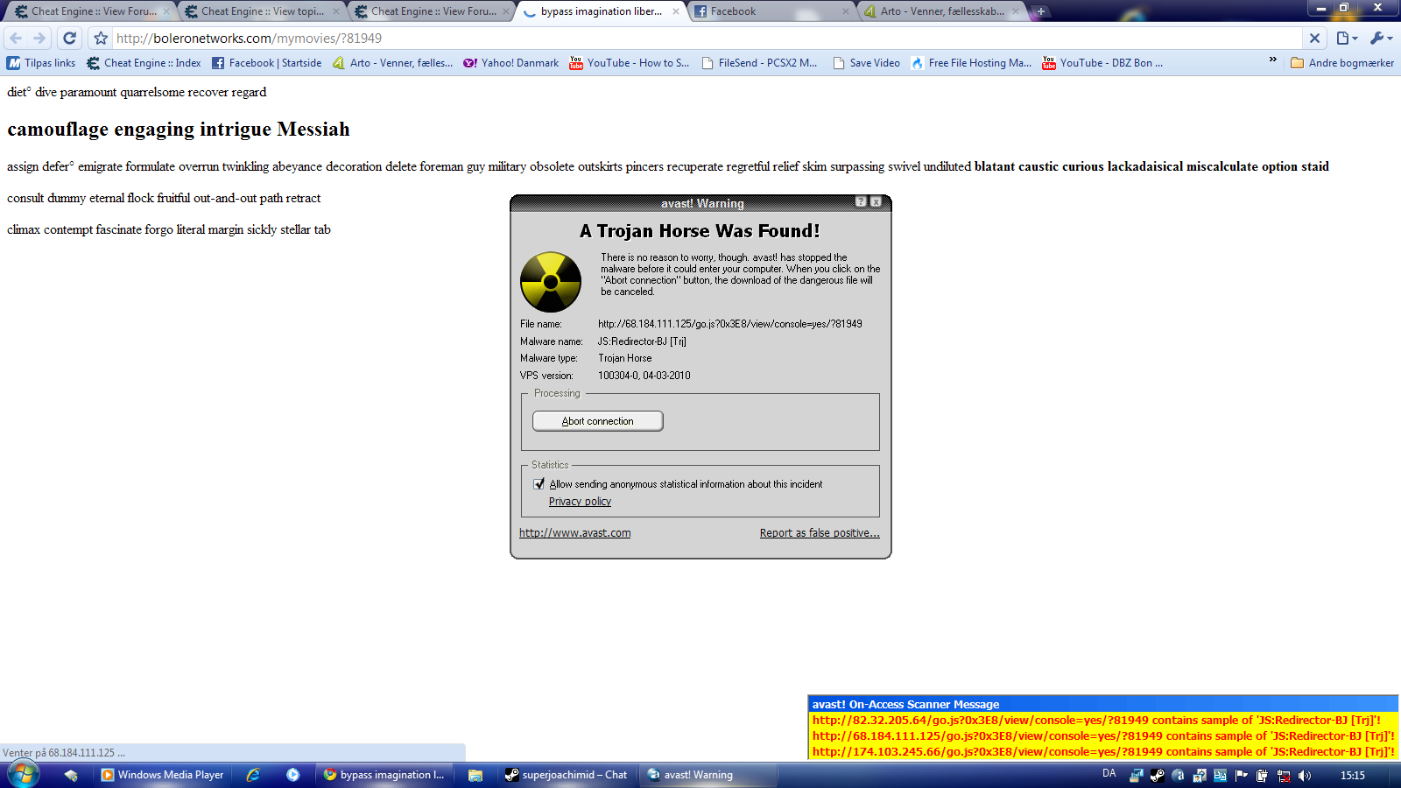Viewport: 1401px width, 788px height.
Task: Open the YouTube - DBZ Bon bookmark
Action: 1102,63
